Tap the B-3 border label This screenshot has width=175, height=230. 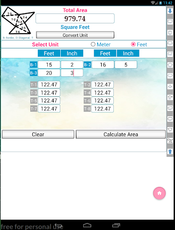coord(33,73)
